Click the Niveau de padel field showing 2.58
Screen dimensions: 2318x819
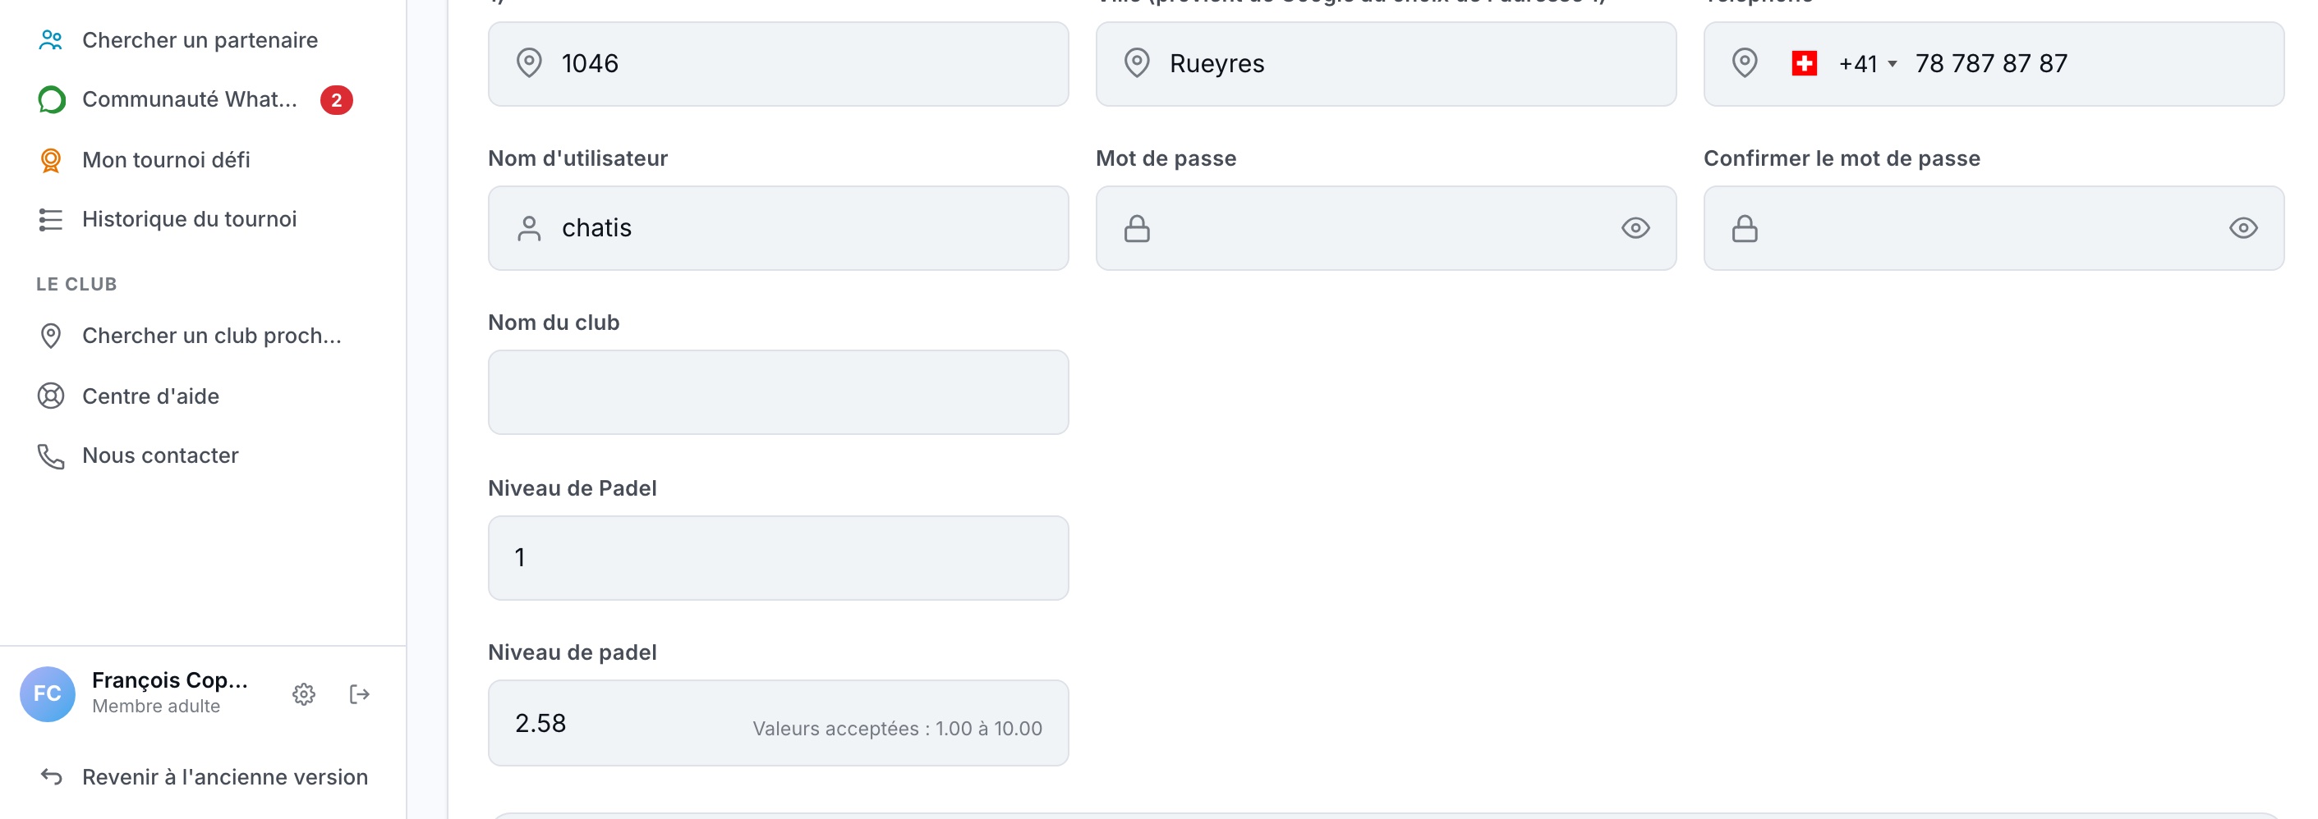(x=779, y=724)
